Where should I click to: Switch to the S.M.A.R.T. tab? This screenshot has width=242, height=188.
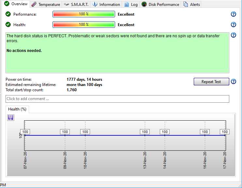tap(76, 5)
